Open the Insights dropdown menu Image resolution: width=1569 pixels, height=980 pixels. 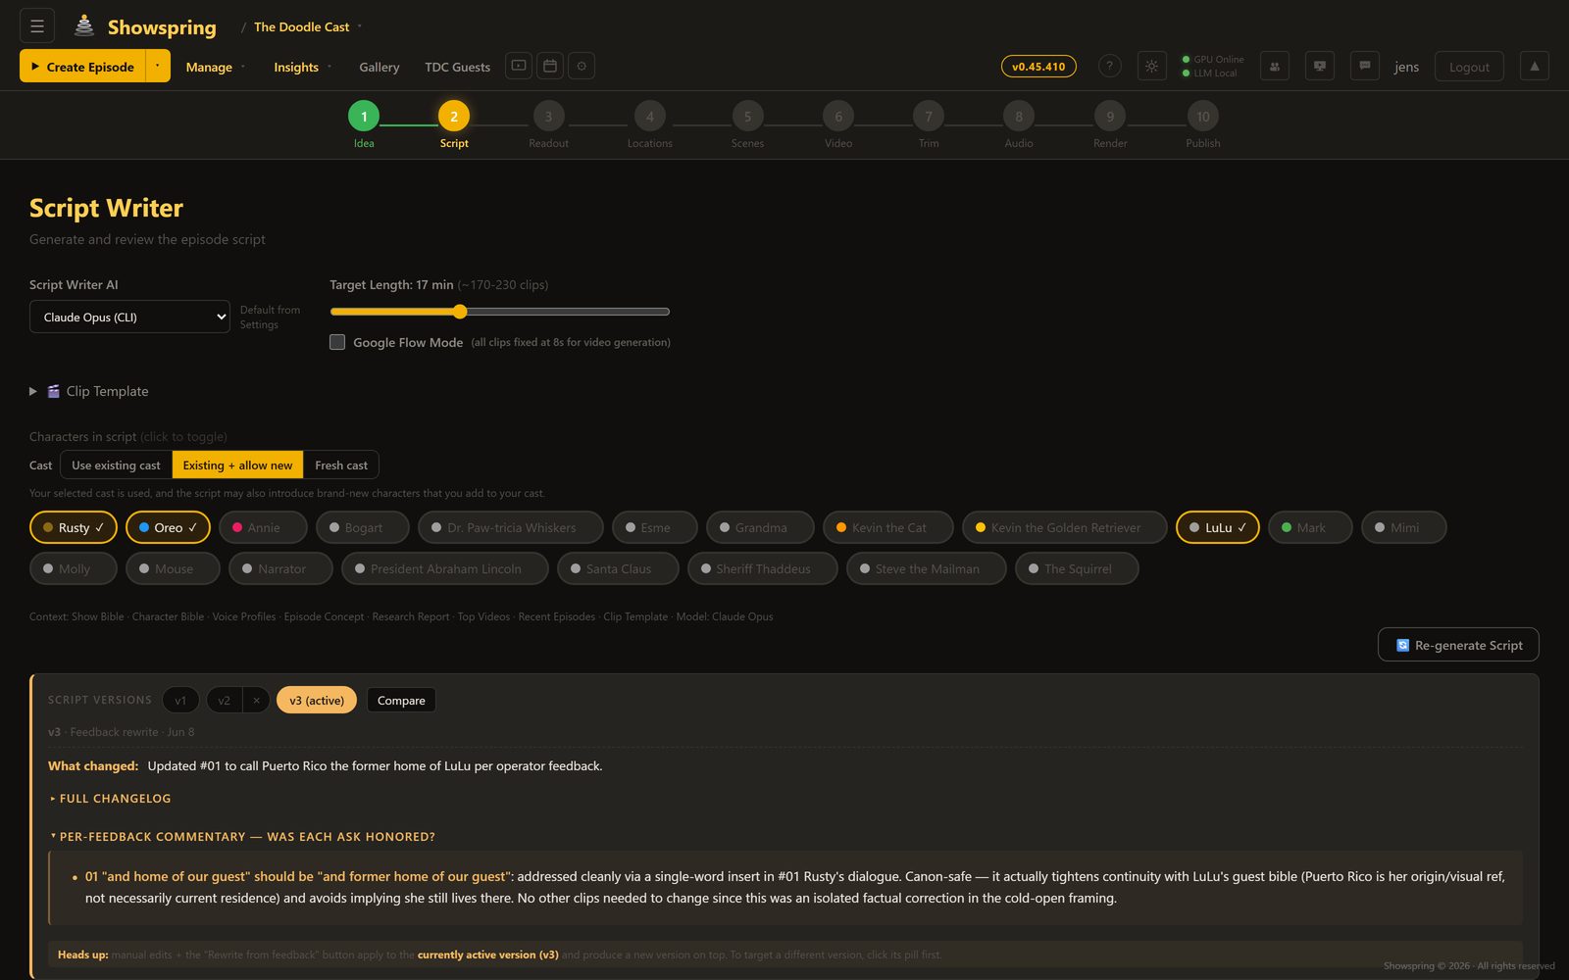302,67
